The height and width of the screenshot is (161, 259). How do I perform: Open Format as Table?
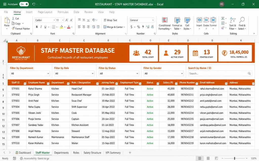click(177, 24)
